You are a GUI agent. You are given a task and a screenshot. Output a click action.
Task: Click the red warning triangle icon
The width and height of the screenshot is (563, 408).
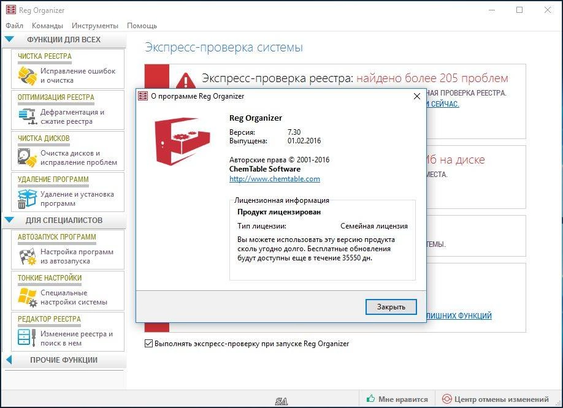[185, 80]
